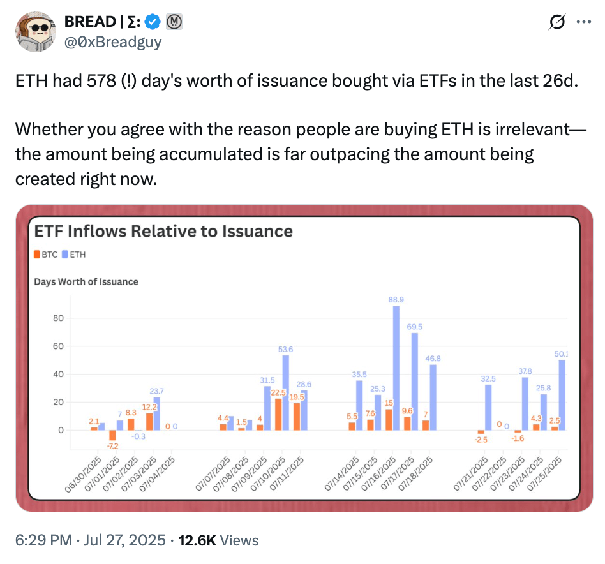Screen dimensions: 605x564
Task: Toggle the BTC series legend label
Action: 50,255
